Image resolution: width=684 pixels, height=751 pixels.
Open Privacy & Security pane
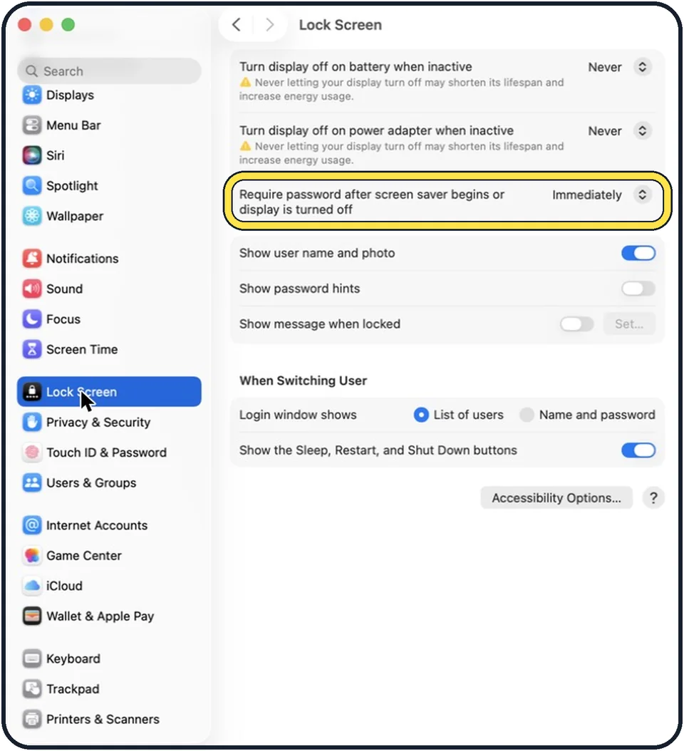point(110,422)
